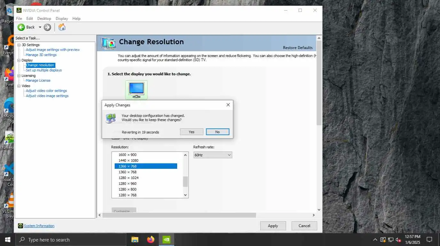Show hidden system tray icons

click(375, 240)
